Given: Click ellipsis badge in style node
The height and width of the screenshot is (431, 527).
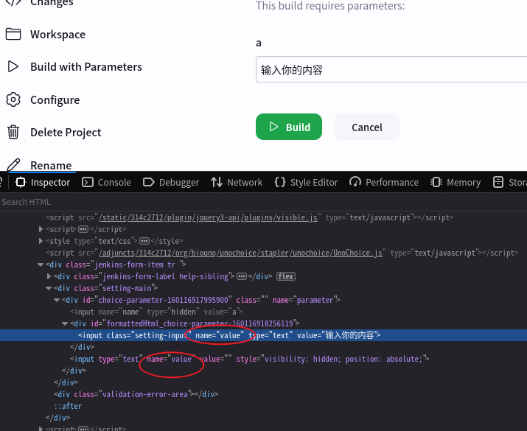Looking at the screenshot, I should [x=144, y=241].
